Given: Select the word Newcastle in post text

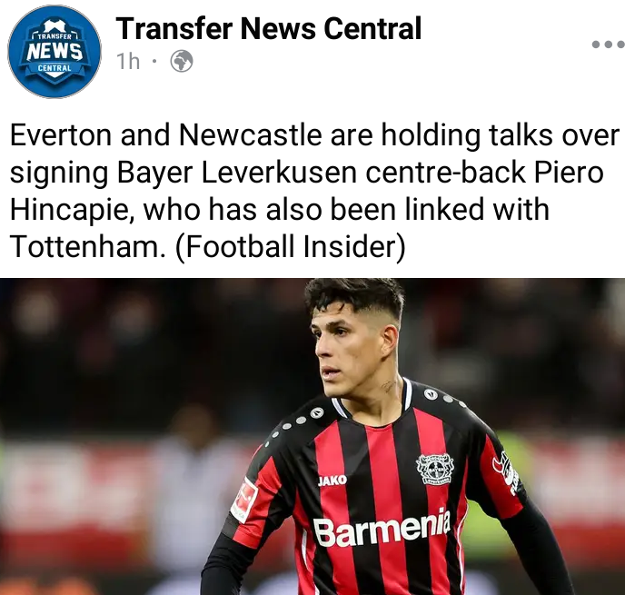Looking at the screenshot, I should coord(251,134).
